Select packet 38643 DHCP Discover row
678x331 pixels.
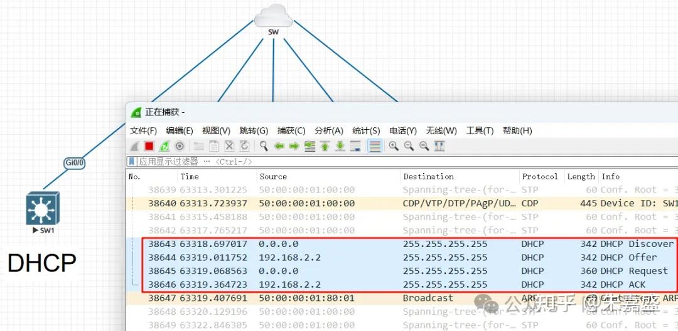tap(402, 244)
